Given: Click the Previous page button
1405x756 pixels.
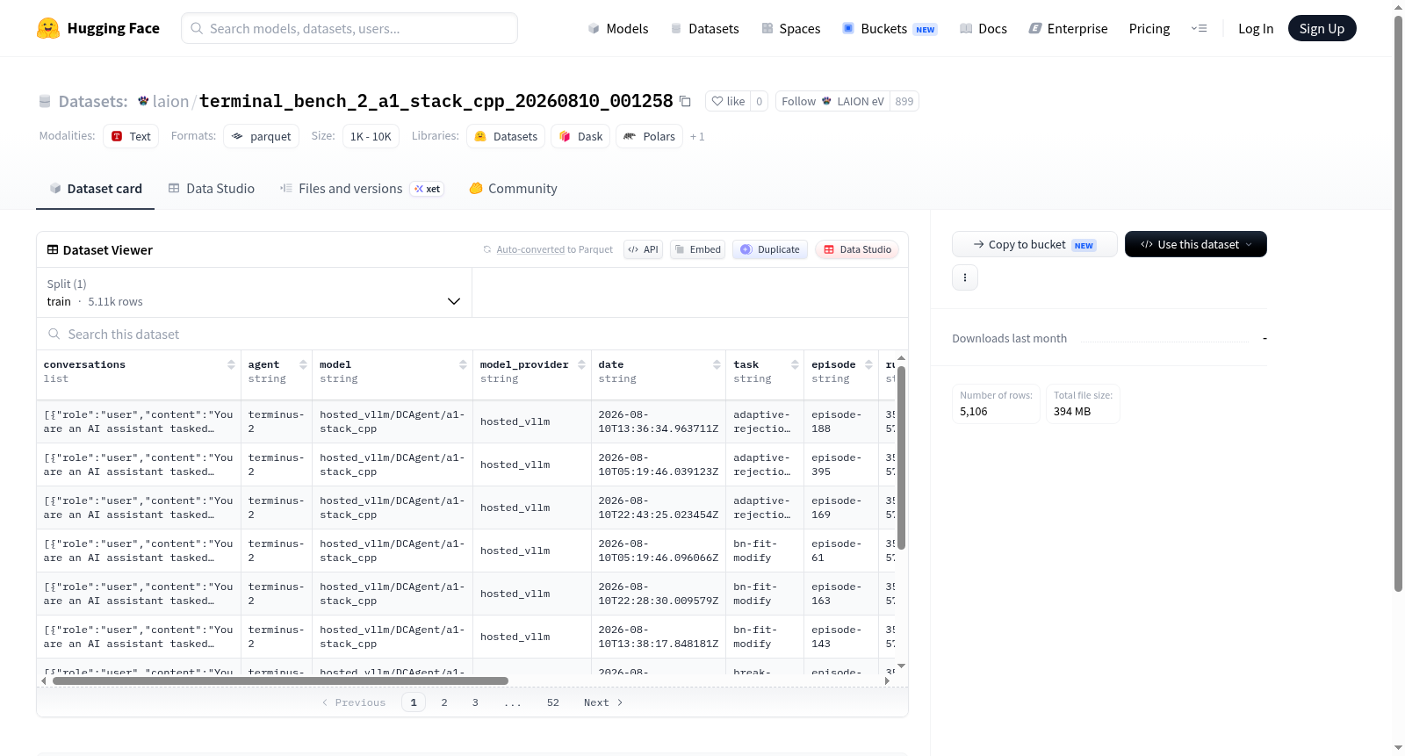Looking at the screenshot, I should (x=354, y=702).
